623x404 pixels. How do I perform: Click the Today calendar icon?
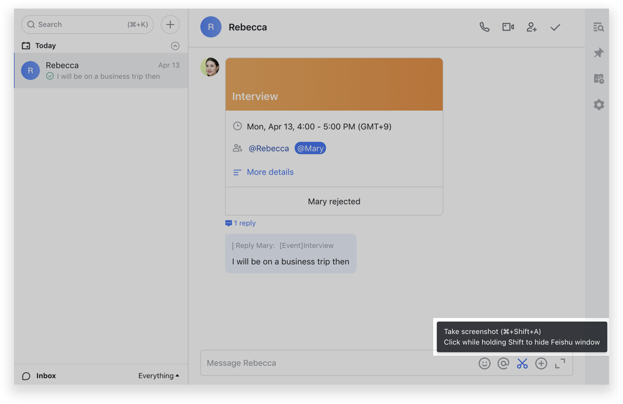pos(26,46)
